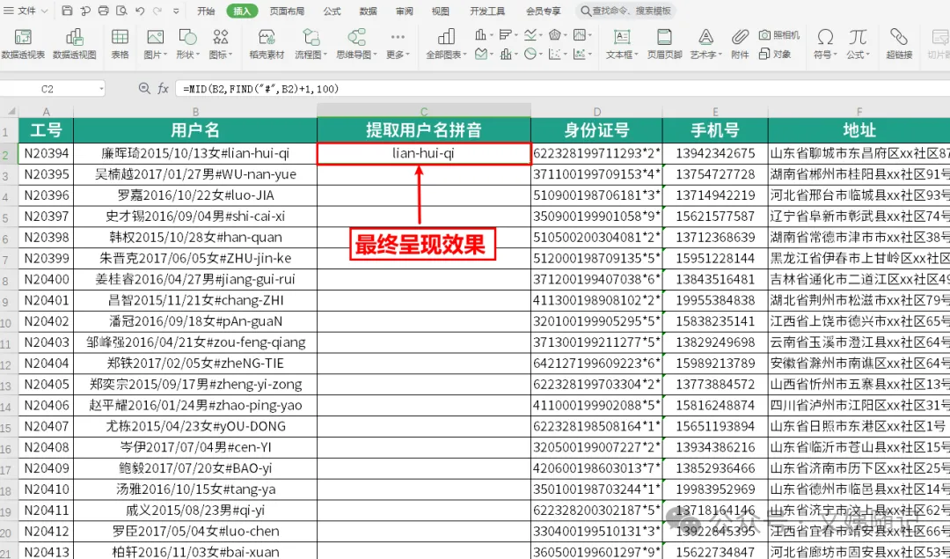Switch to the 开始 home tab

pos(206,11)
